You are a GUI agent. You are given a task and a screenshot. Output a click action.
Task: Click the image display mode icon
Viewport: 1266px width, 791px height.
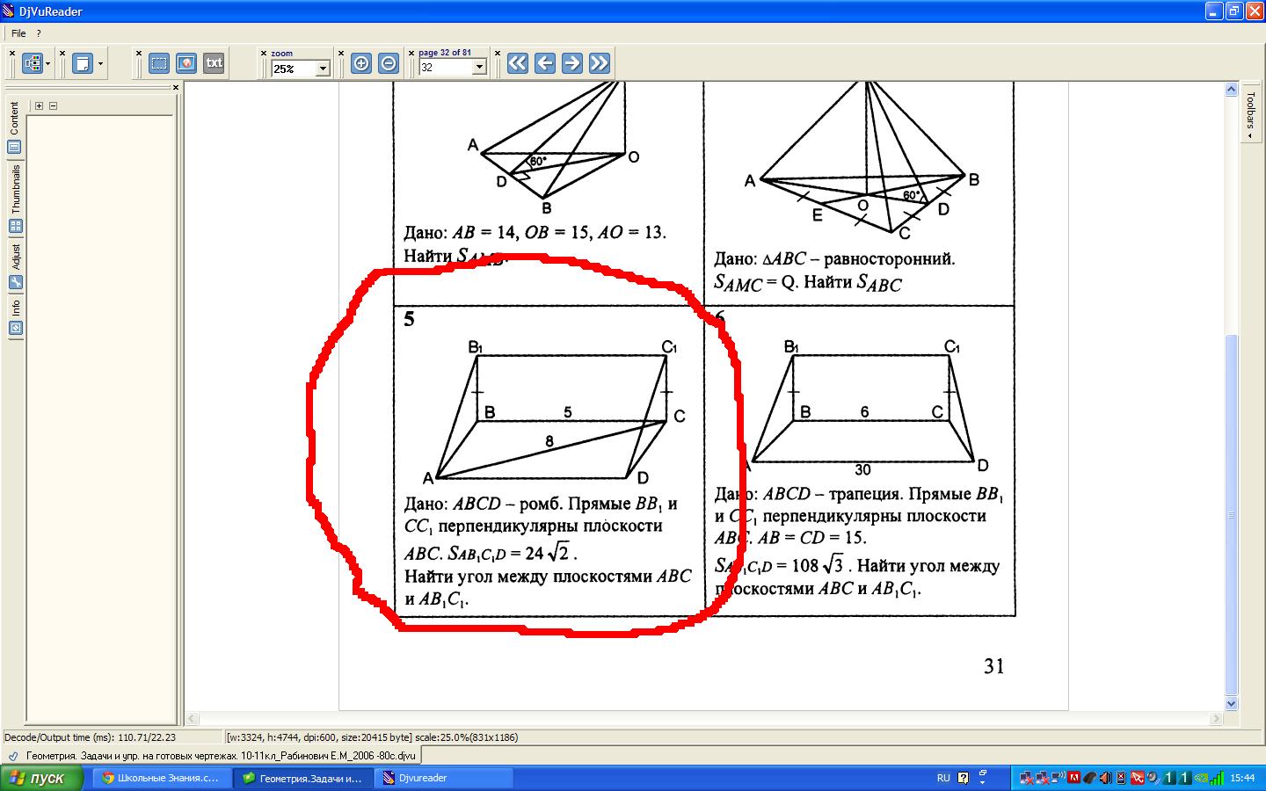point(186,62)
